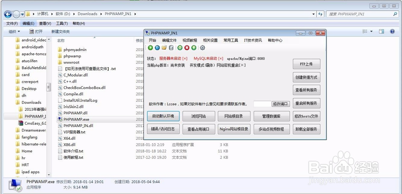Click the 启动默认环境 button
This screenshot has width=402, height=194.
pos(163,116)
